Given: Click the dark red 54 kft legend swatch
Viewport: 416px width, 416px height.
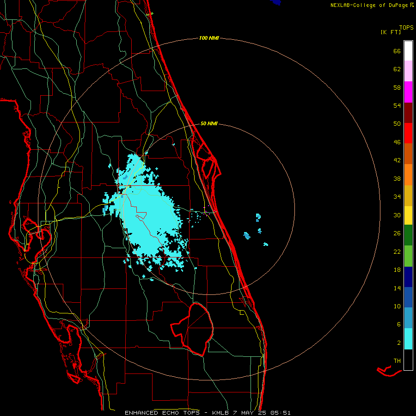Looking at the screenshot, I should [x=408, y=113].
